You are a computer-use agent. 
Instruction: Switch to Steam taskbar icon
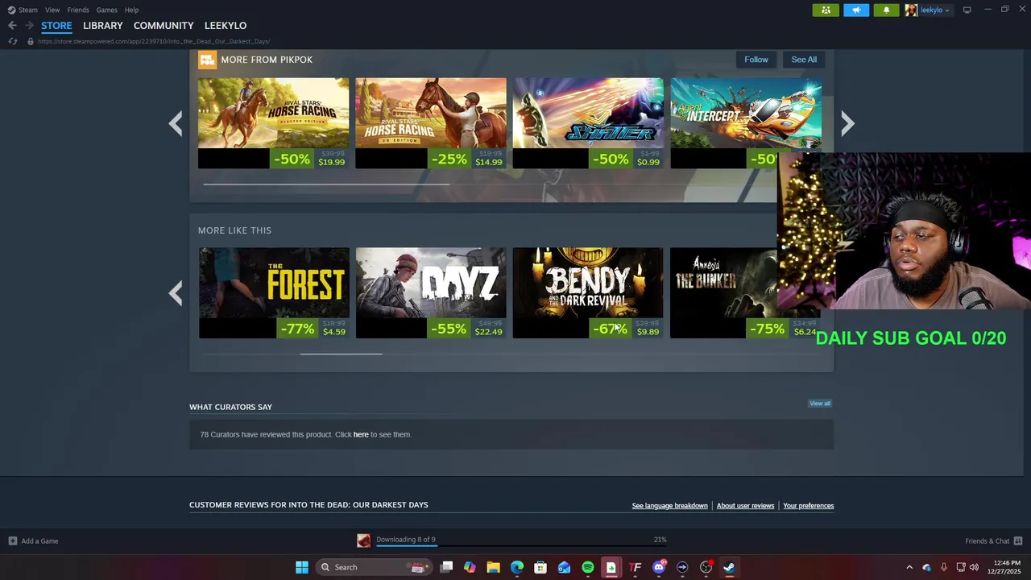coord(729,567)
